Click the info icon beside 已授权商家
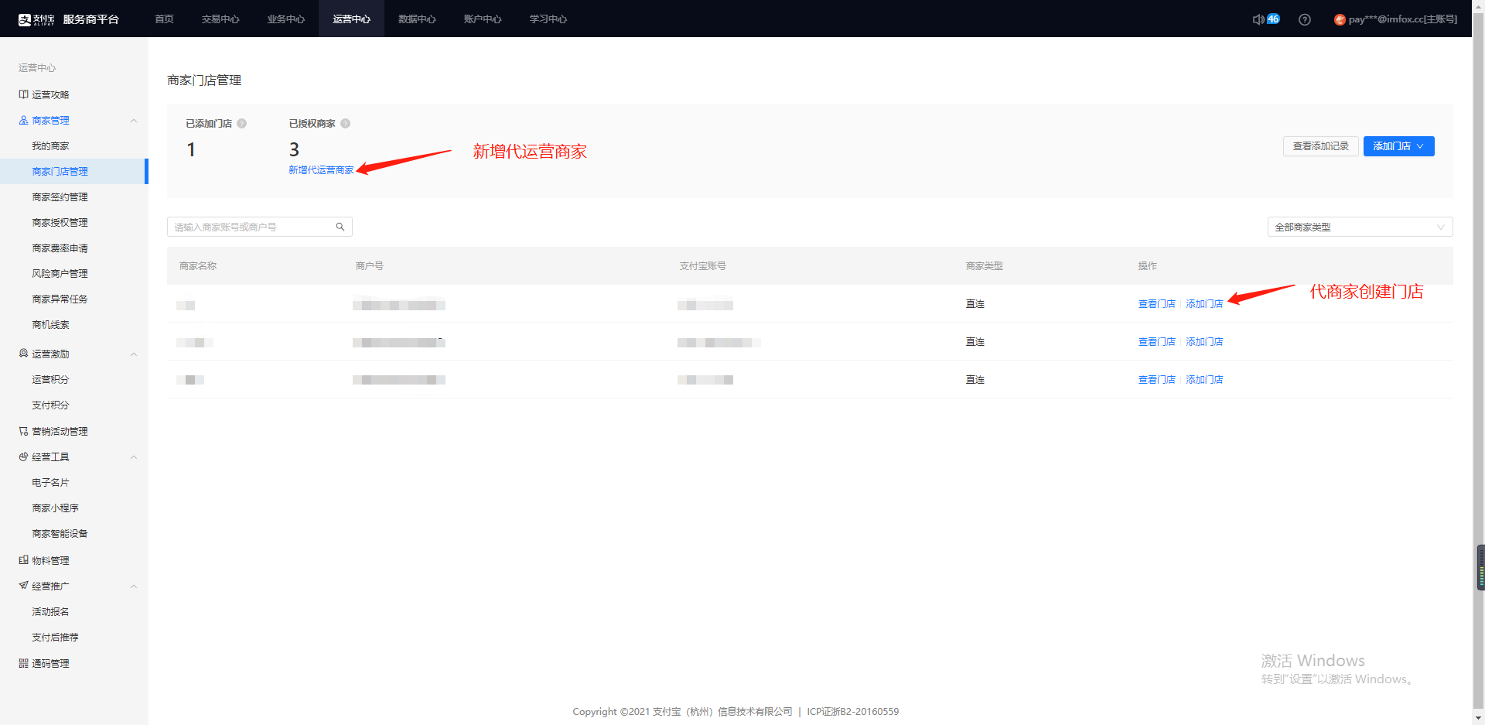Viewport: 1485px width, 725px height. (345, 123)
